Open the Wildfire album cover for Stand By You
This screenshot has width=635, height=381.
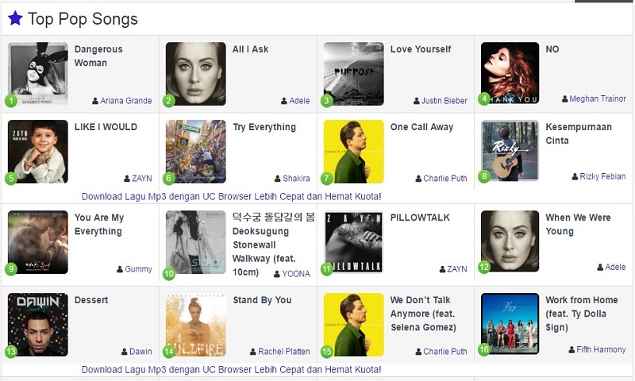195,325
